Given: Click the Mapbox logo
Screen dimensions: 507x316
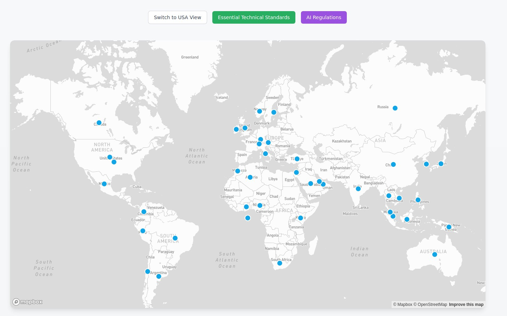Looking at the screenshot, I should point(27,302).
